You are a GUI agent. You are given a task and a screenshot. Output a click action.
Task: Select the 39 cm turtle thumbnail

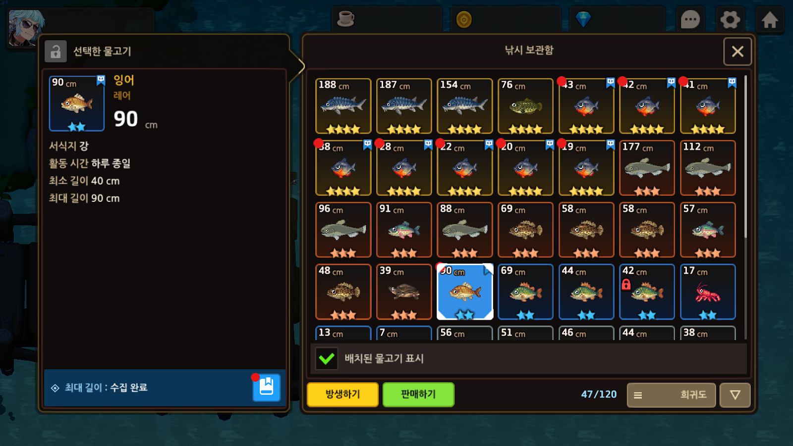tap(404, 292)
